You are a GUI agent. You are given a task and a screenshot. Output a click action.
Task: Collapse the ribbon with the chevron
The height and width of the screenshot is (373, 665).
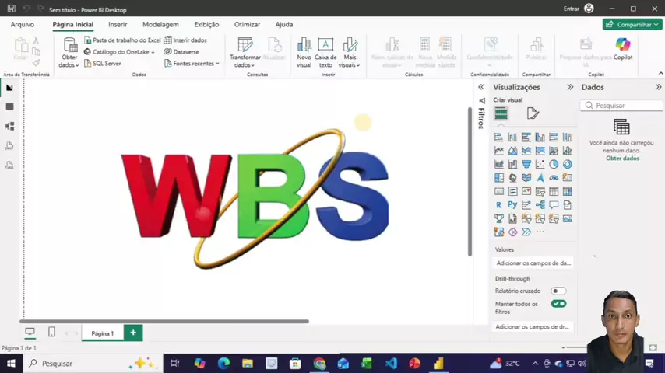pyautogui.click(x=660, y=74)
